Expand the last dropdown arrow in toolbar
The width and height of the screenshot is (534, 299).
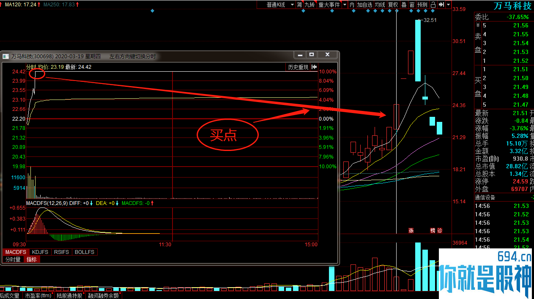(x=448, y=5)
